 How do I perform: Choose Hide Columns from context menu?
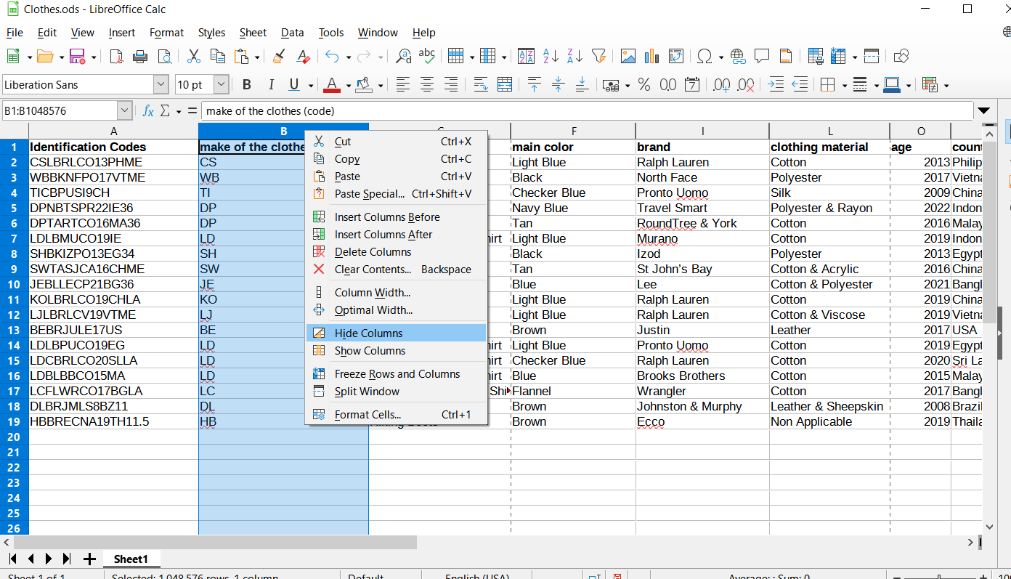[x=396, y=333]
